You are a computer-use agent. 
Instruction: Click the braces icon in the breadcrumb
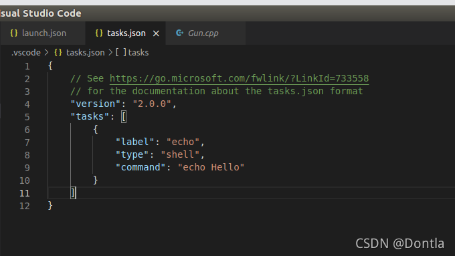pos(58,53)
